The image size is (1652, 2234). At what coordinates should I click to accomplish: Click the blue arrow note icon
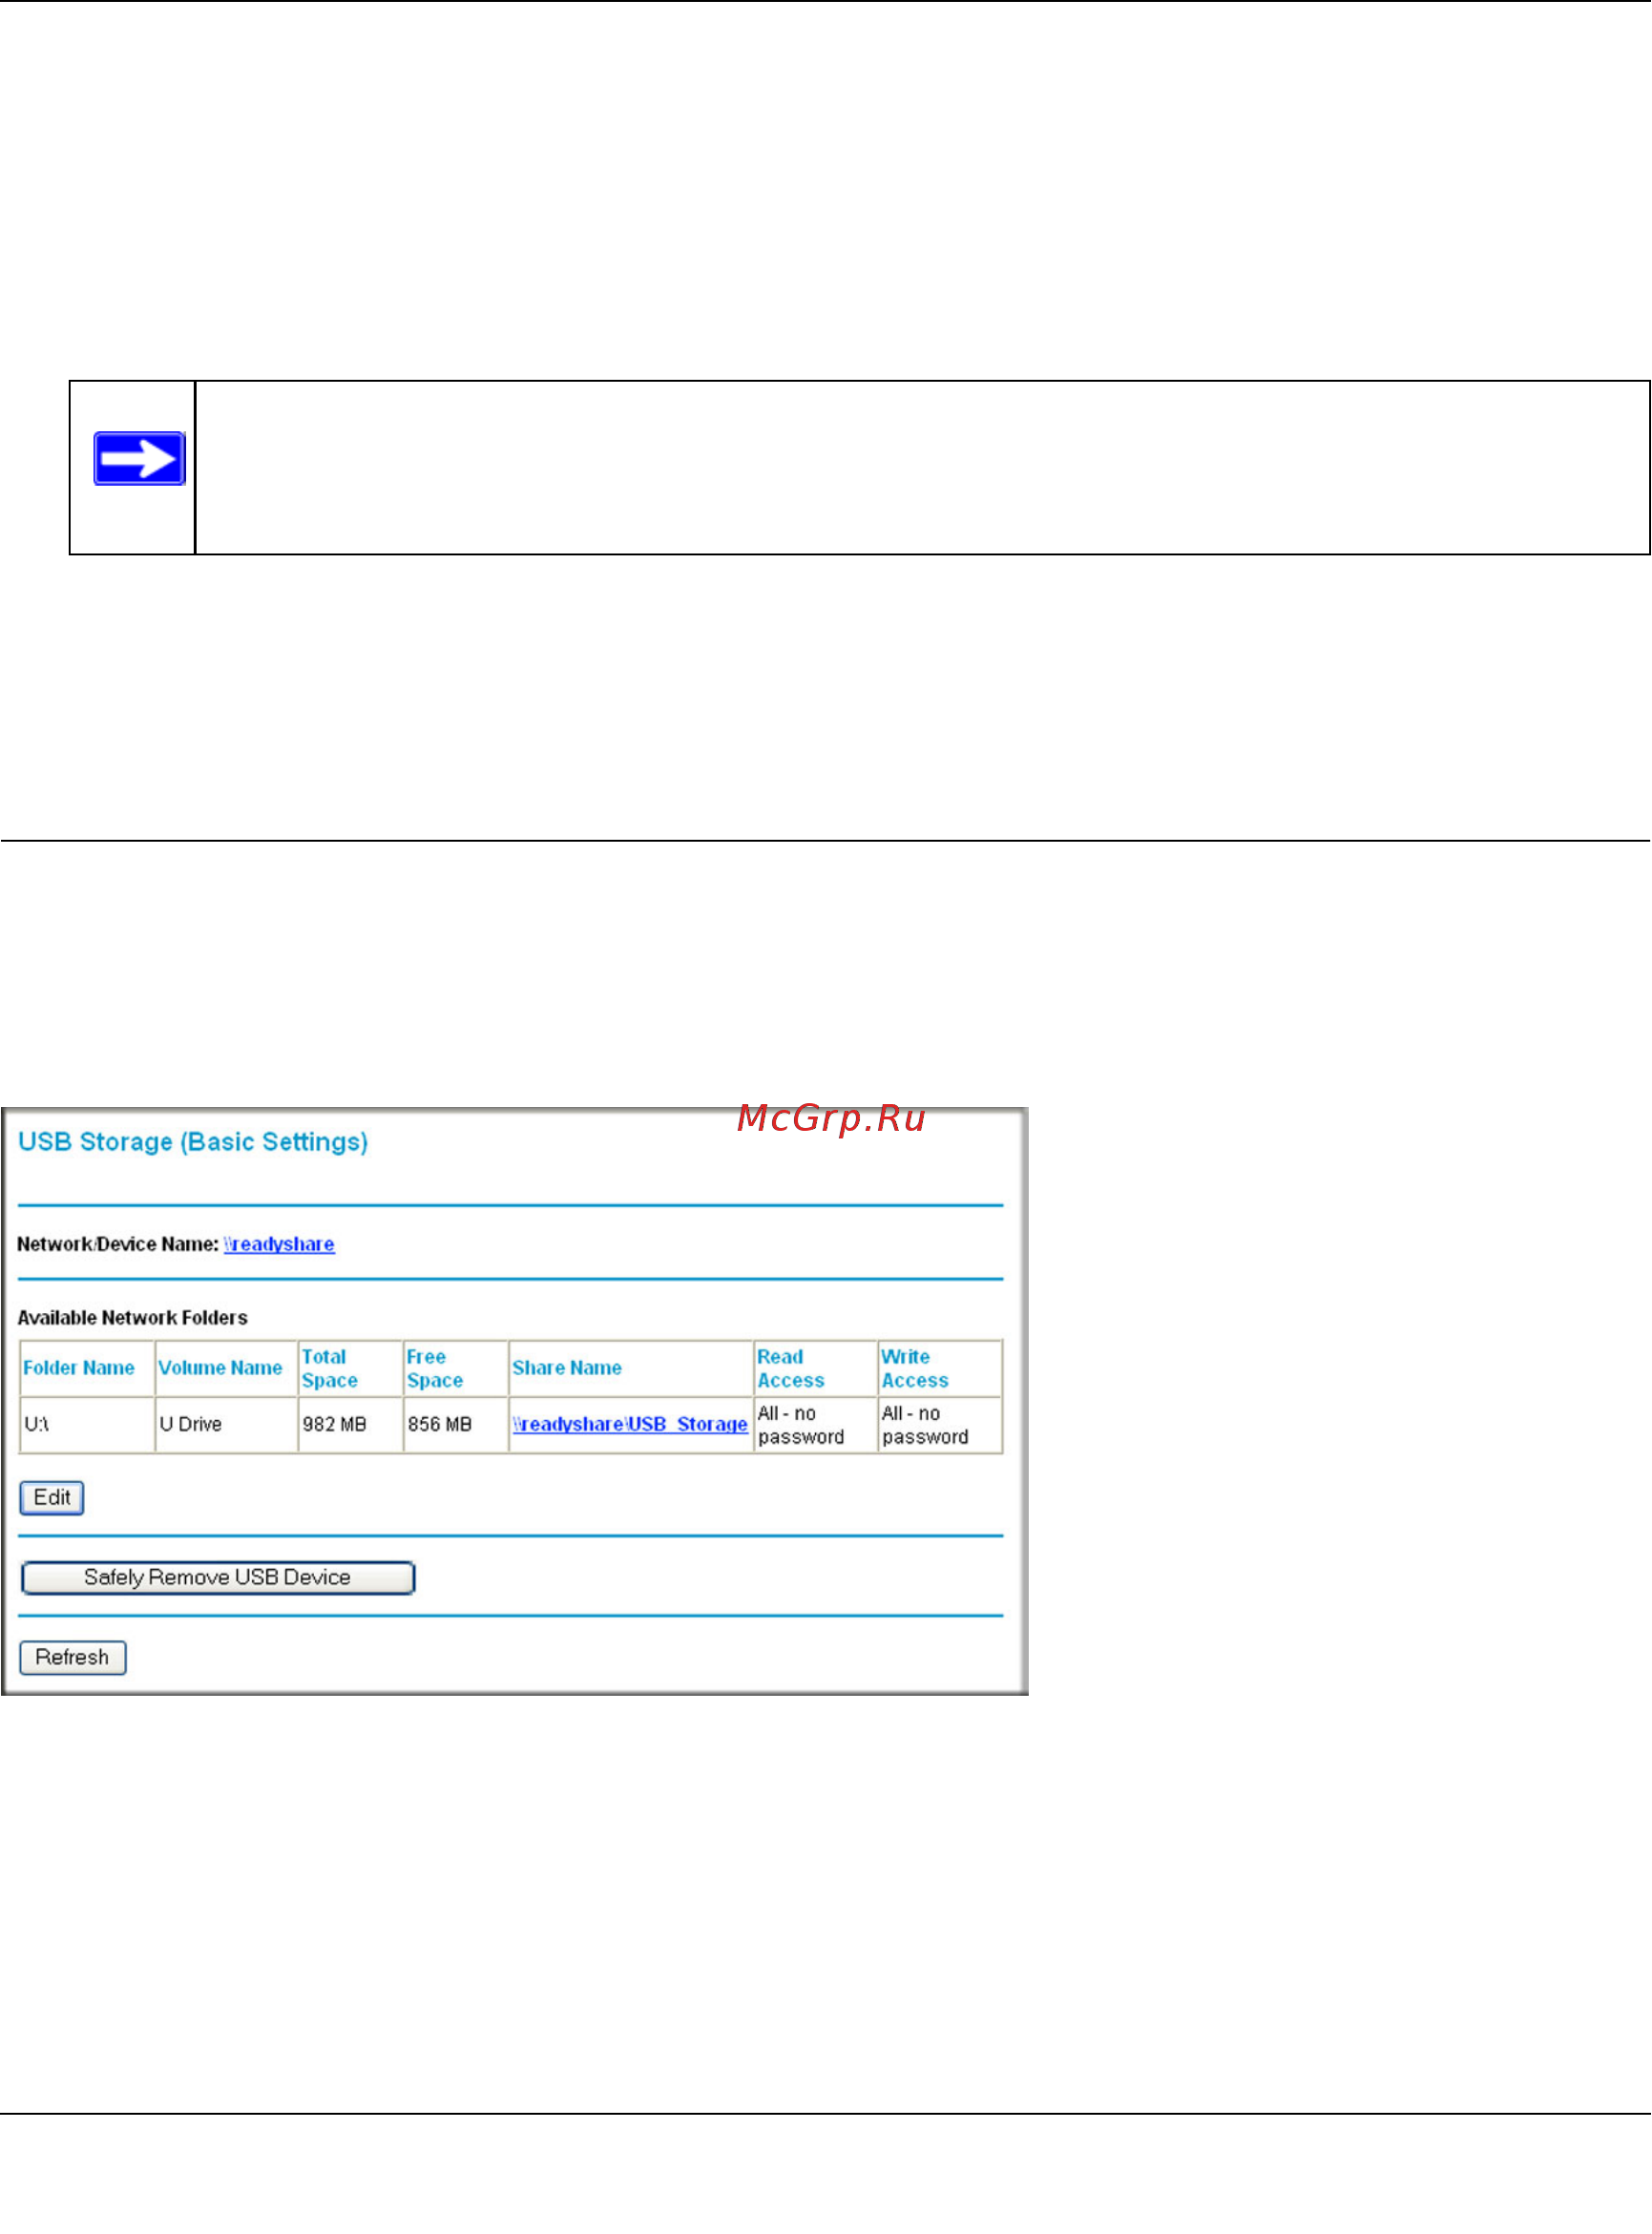[x=139, y=459]
